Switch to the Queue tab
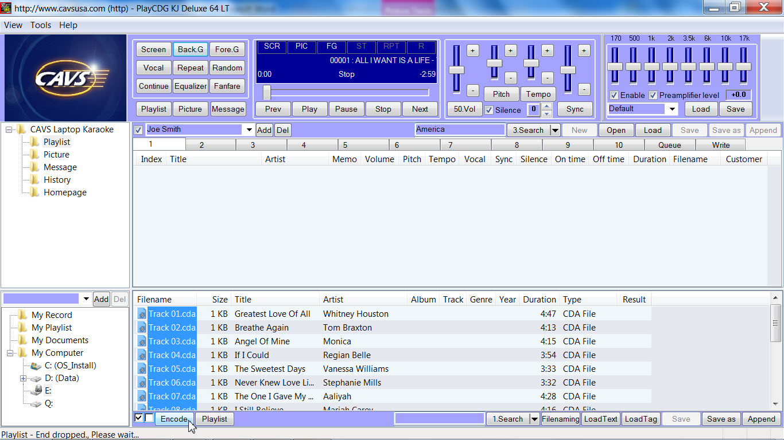This screenshot has width=784, height=440. tap(670, 145)
